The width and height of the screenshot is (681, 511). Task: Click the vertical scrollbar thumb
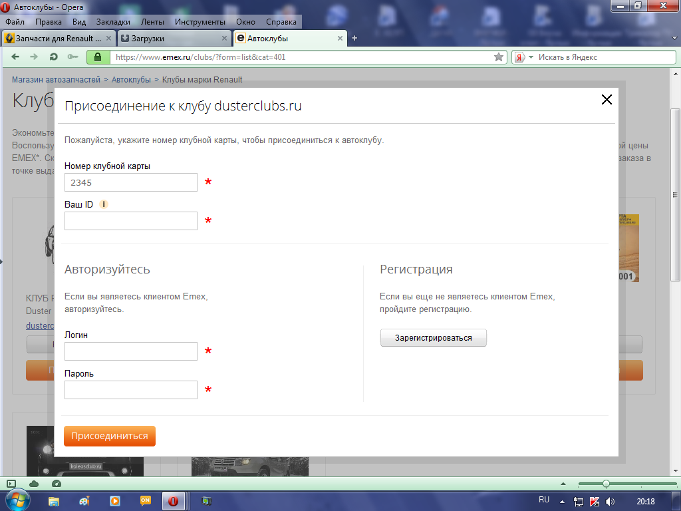676,194
